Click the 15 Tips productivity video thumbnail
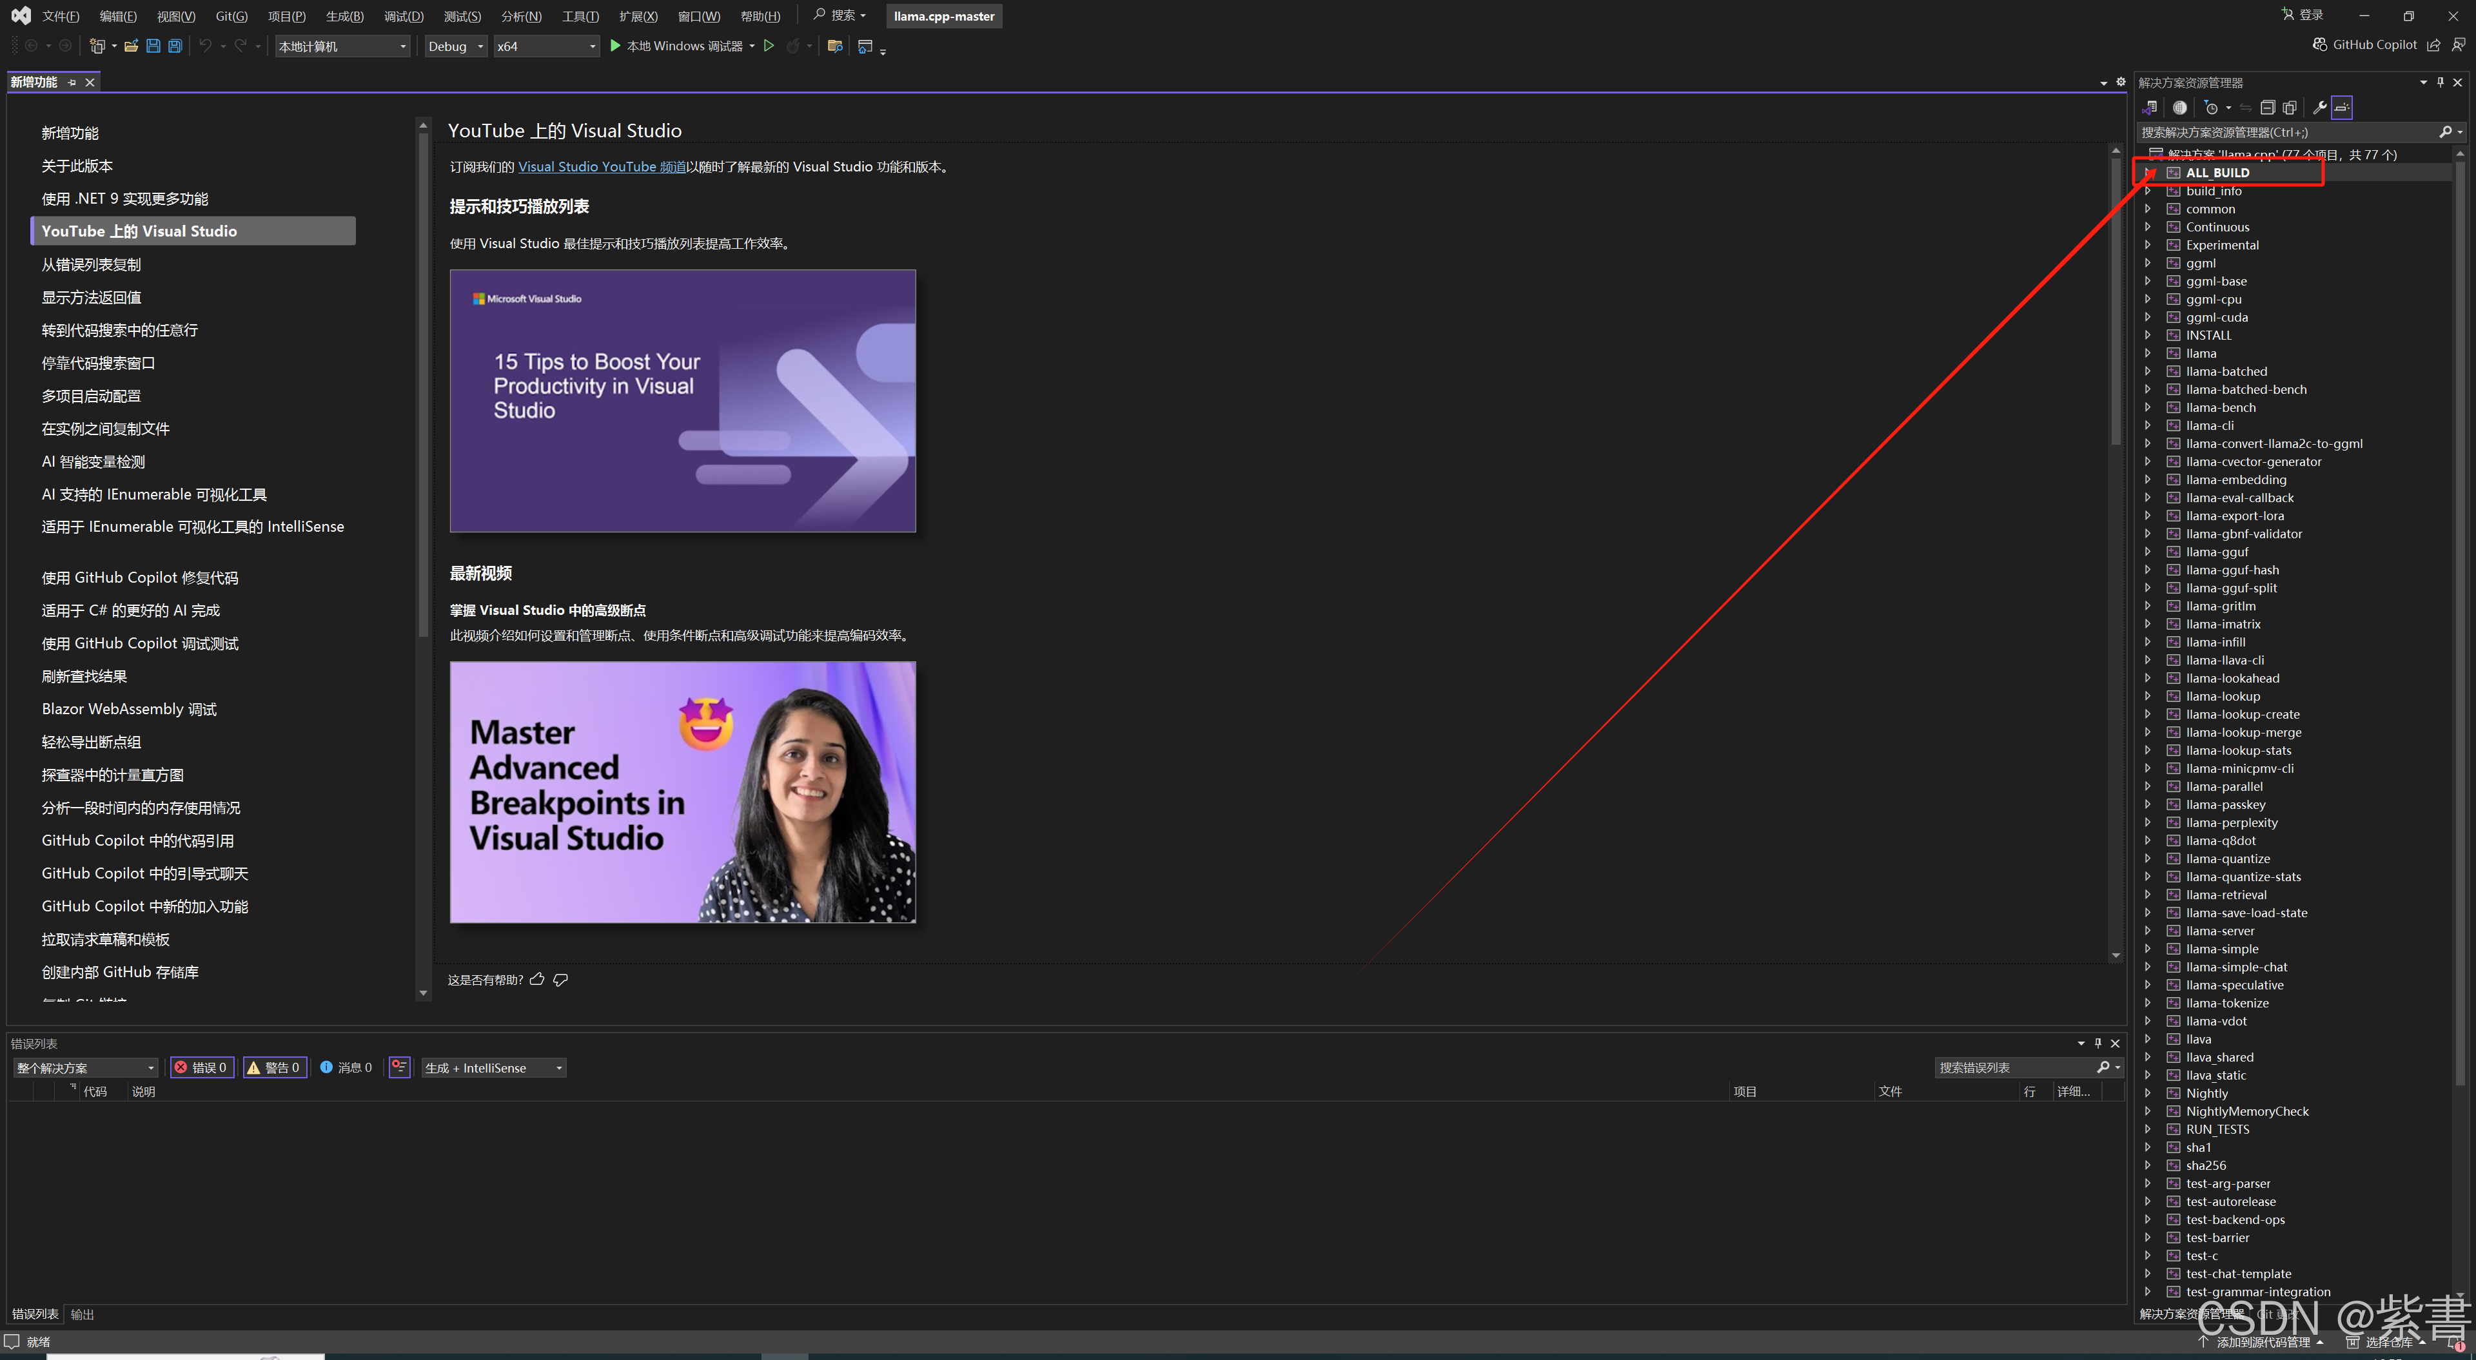 coord(682,401)
